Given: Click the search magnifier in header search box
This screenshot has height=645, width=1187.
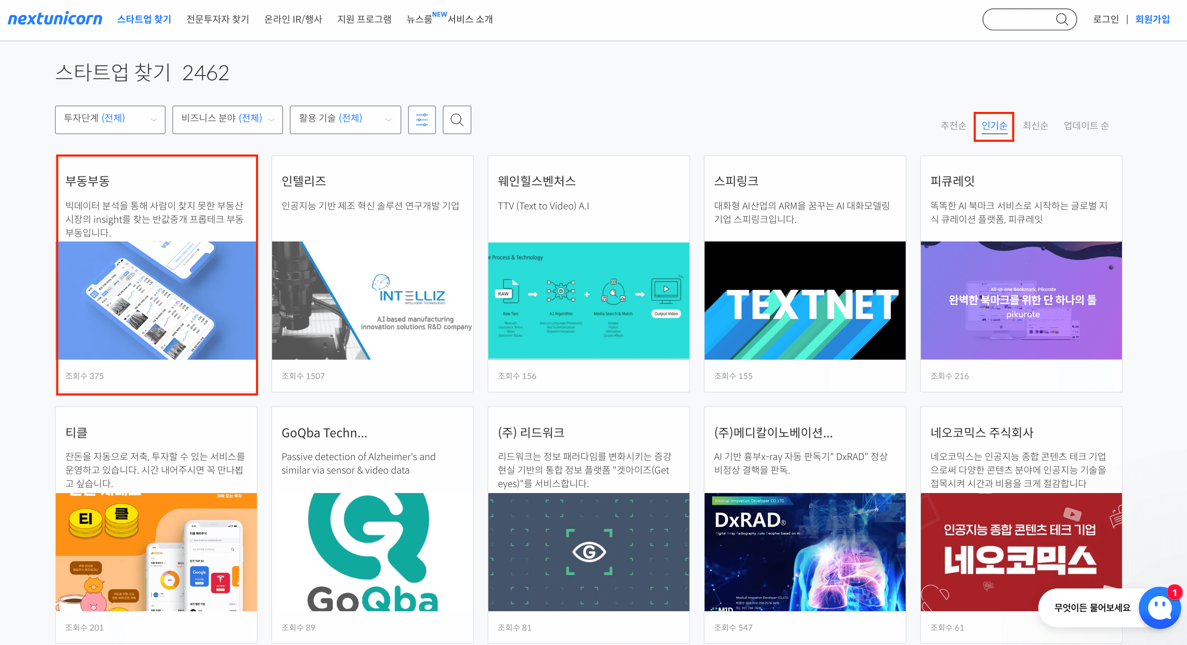Looking at the screenshot, I should point(1062,19).
